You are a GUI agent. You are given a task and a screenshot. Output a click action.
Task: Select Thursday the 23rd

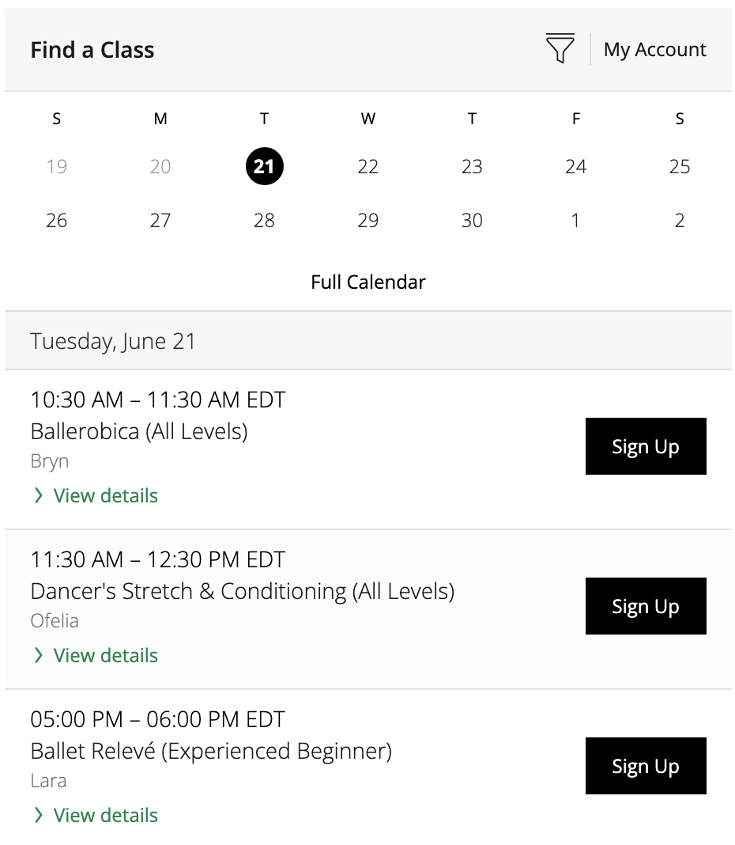pyautogui.click(x=472, y=166)
